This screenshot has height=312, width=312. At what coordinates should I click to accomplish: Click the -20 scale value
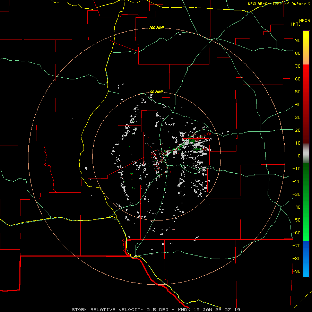coord(296,182)
